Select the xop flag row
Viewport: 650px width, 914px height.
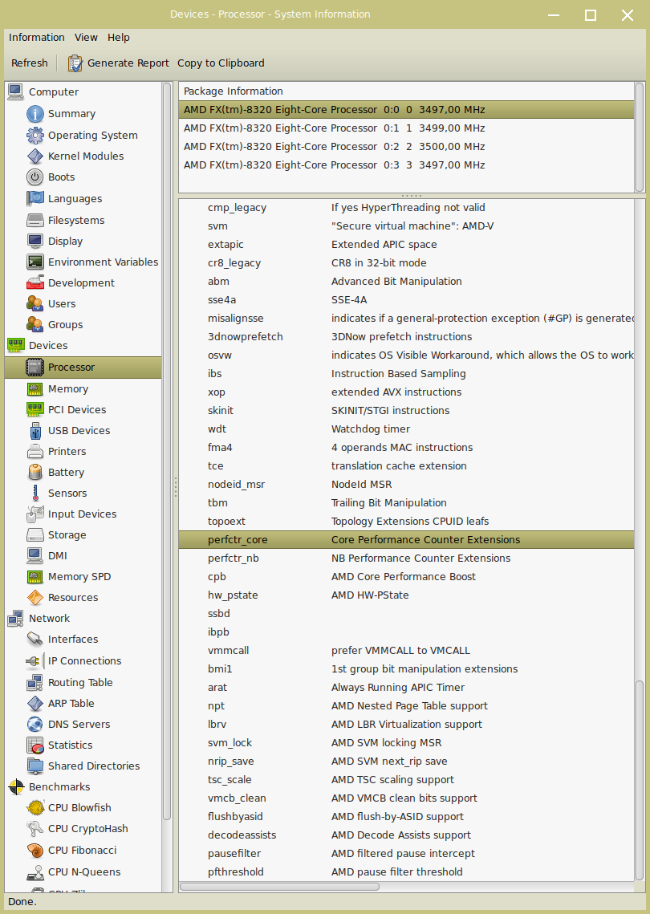point(406,392)
